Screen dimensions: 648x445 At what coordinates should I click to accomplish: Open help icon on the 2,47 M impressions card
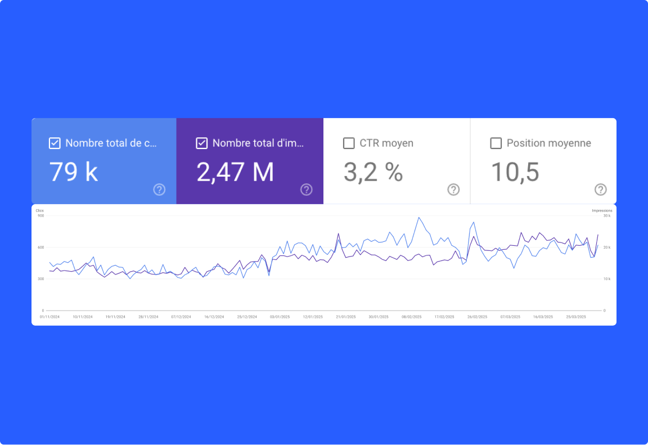point(306,190)
